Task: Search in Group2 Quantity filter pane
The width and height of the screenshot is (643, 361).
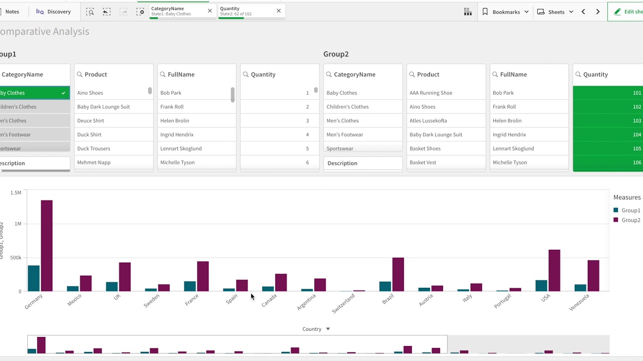Action: pos(579,74)
